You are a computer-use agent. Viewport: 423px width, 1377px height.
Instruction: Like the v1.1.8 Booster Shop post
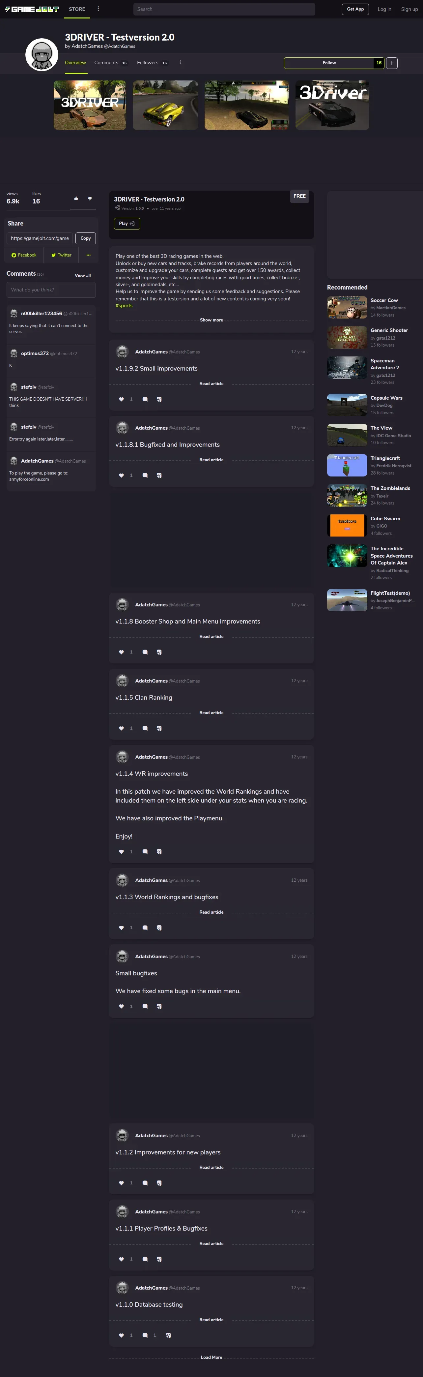coord(121,652)
